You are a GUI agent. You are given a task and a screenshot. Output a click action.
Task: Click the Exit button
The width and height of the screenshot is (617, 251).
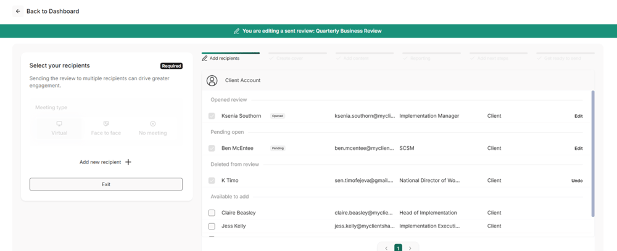(106, 184)
